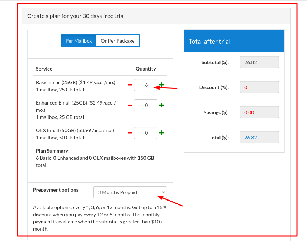Select the Savings ($) value field
This screenshot has height=241, width=307.
pyautogui.click(x=259, y=112)
